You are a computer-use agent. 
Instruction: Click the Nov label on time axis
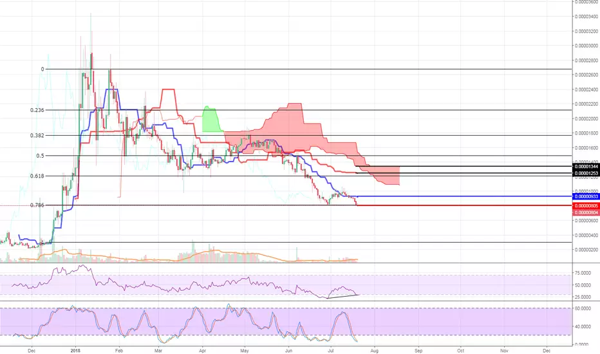coord(504,351)
